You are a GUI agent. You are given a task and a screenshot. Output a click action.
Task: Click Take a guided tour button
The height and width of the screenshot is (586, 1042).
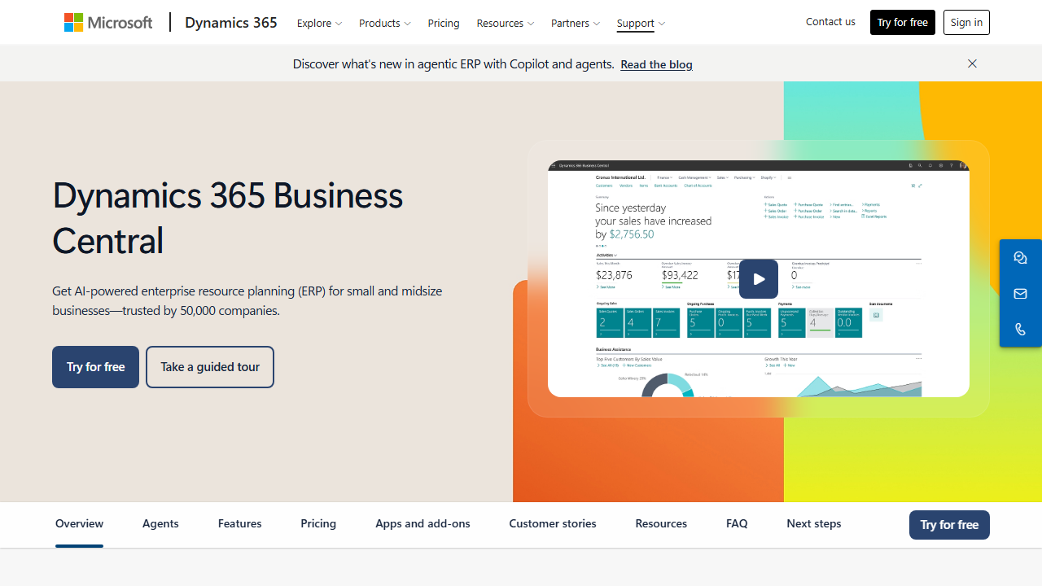tap(210, 367)
